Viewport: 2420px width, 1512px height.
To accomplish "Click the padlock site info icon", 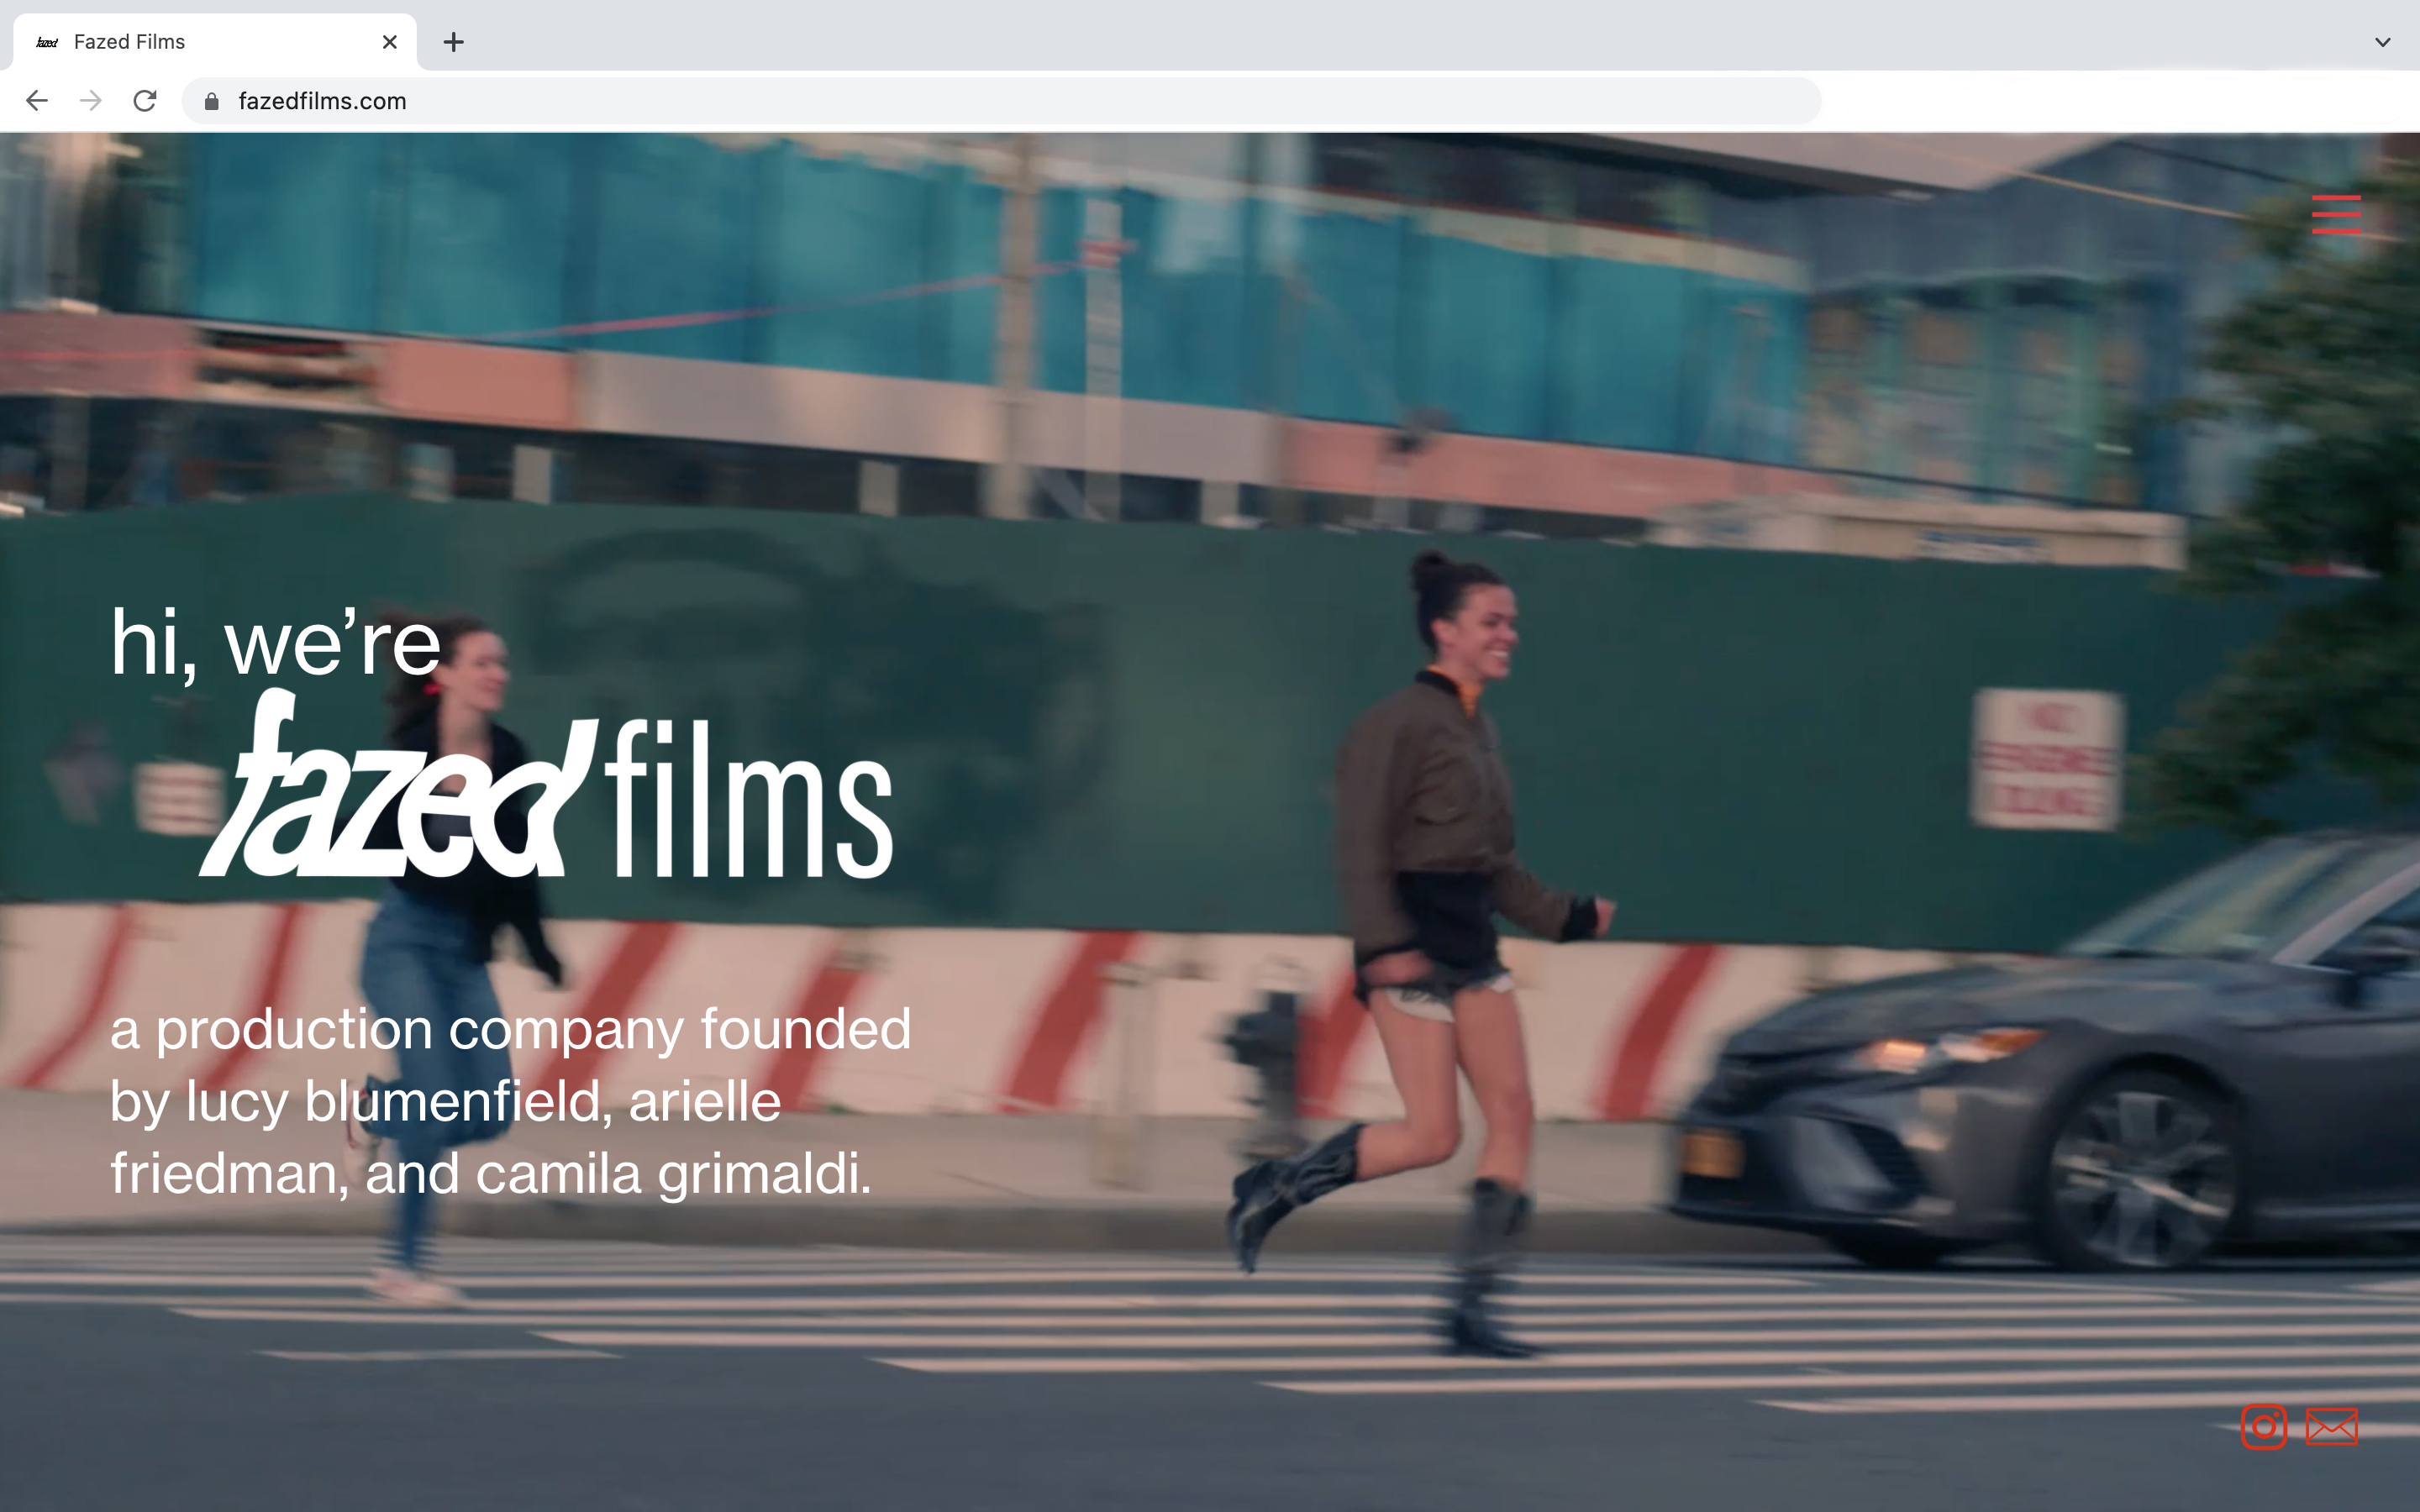I will pos(211,101).
